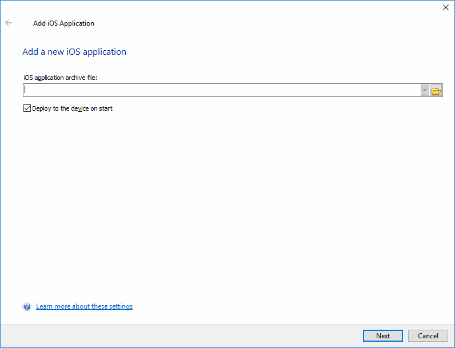Screen dimensions: 455x348
Task: Go back to previous wizard page
Action: click(x=9, y=23)
